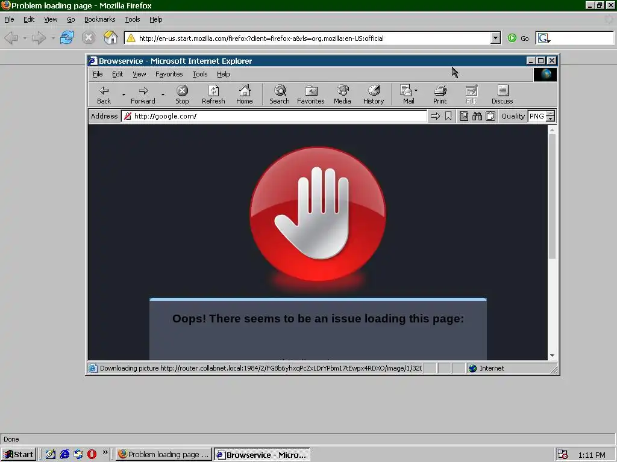Adjust the Quality PNG stepper arrows
Image resolution: width=617 pixels, height=462 pixels.
[x=551, y=116]
